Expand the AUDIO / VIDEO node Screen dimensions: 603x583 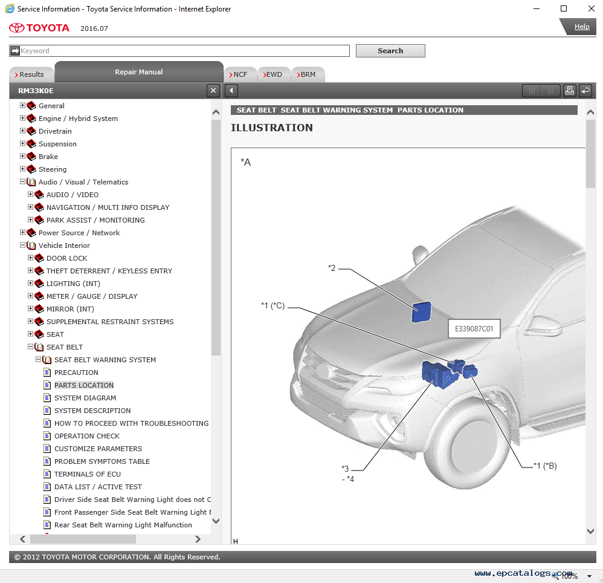(x=30, y=194)
